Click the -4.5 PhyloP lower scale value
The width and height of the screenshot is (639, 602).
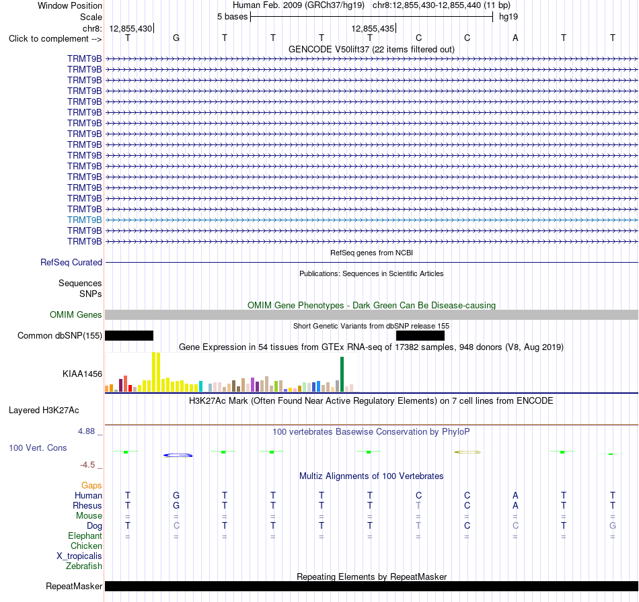(x=87, y=465)
